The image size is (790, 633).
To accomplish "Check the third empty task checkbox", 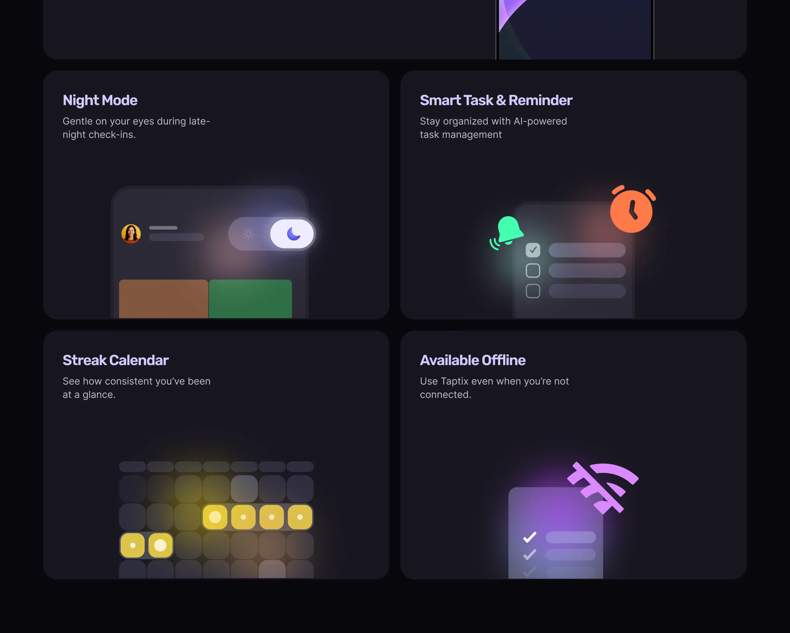I will [x=533, y=291].
